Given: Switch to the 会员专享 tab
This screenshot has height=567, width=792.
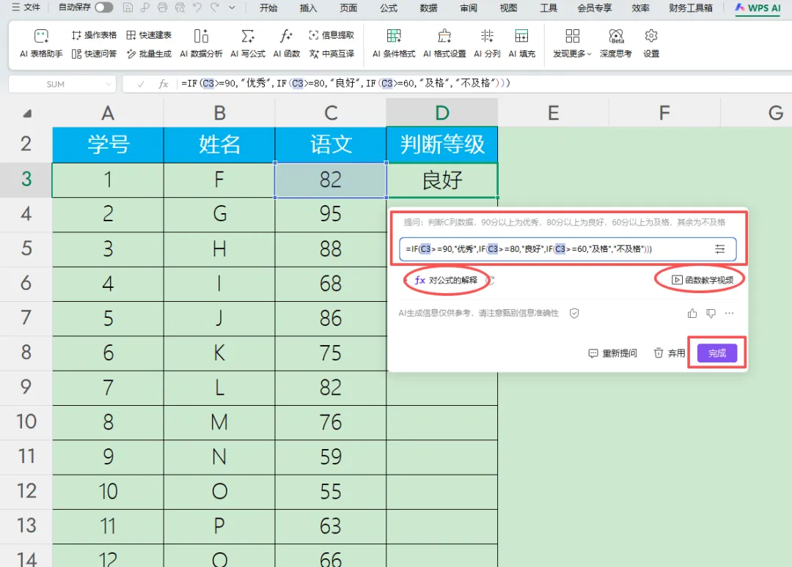Looking at the screenshot, I should coord(595,7).
